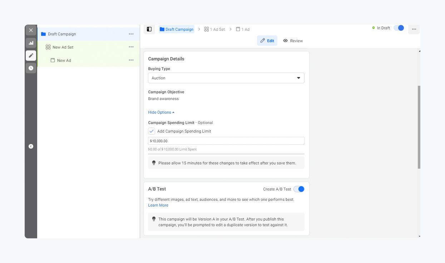Open the top-right more options menu

(414, 29)
